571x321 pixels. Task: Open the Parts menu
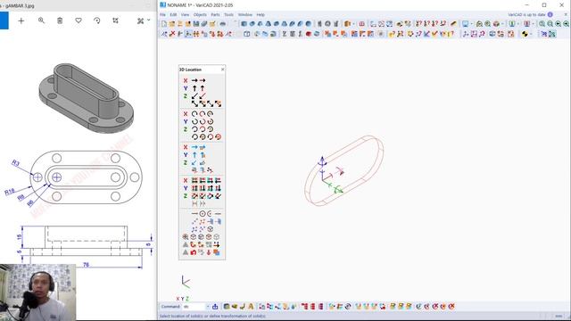pos(215,15)
